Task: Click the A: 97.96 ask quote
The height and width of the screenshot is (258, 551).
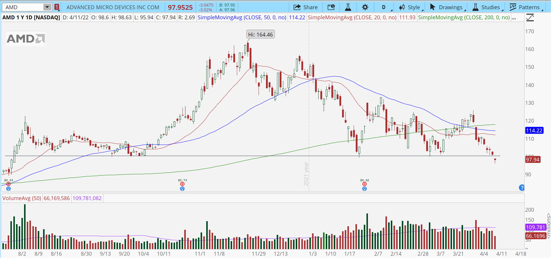Action: point(227,10)
